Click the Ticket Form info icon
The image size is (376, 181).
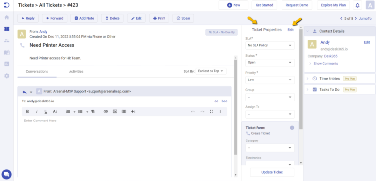(x=292, y=128)
